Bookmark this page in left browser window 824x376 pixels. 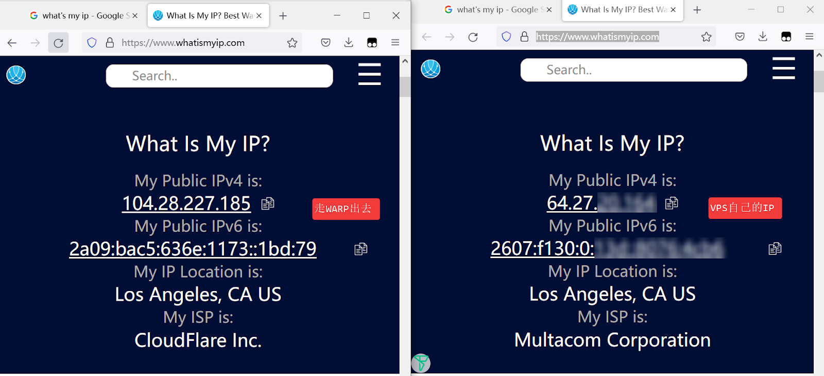tap(292, 43)
